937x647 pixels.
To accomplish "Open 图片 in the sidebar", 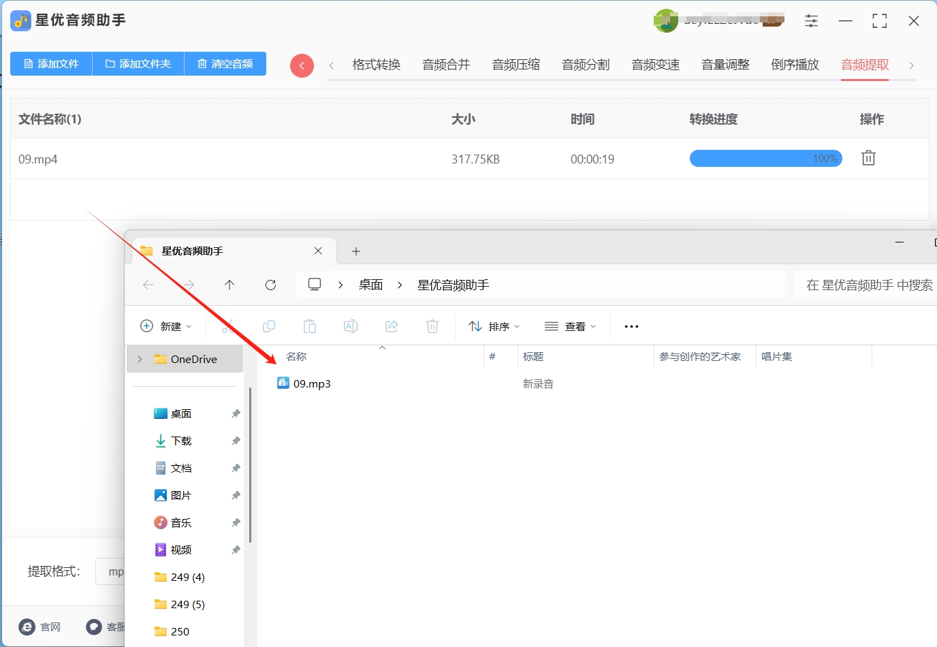I will pos(181,495).
